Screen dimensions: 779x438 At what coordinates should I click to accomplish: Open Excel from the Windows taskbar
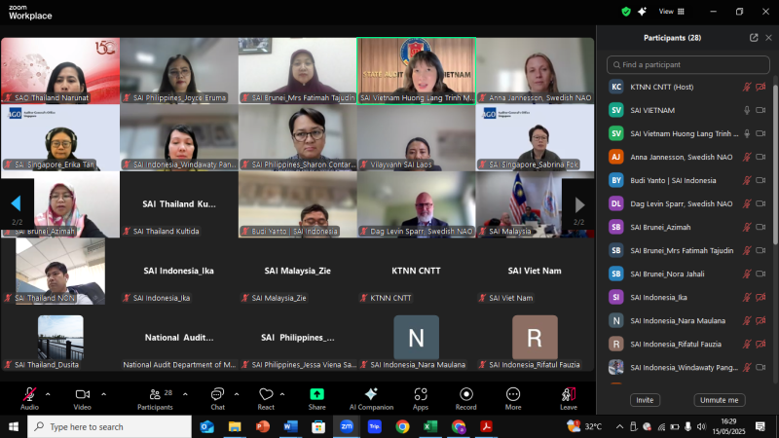[430, 426]
